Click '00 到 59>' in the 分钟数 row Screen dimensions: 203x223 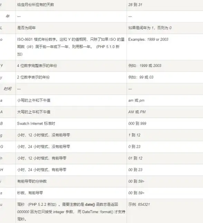click(x=136, y=181)
